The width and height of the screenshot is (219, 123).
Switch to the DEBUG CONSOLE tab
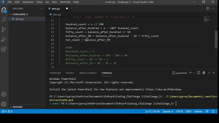tap(88, 73)
